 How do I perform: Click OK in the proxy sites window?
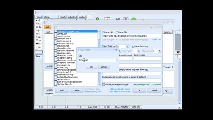tap(139, 90)
